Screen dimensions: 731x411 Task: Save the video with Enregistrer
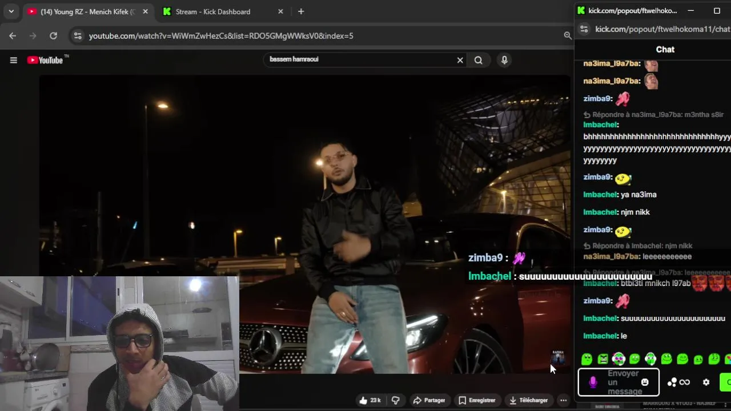pyautogui.click(x=477, y=400)
